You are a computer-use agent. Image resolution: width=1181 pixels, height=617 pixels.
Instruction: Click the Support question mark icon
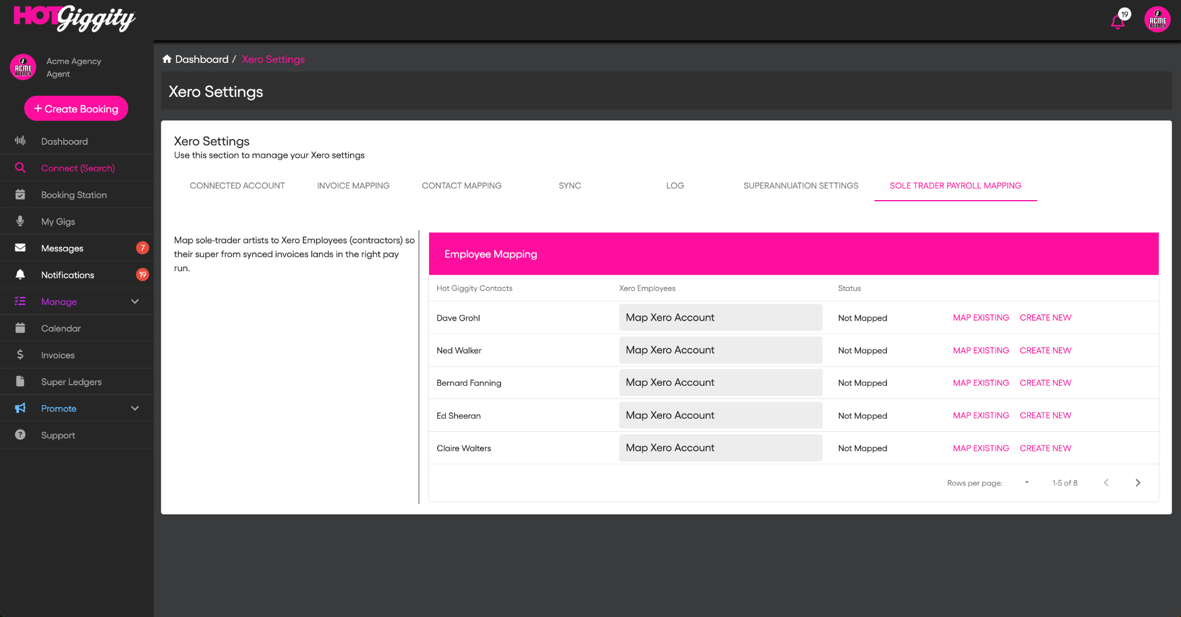(20, 435)
